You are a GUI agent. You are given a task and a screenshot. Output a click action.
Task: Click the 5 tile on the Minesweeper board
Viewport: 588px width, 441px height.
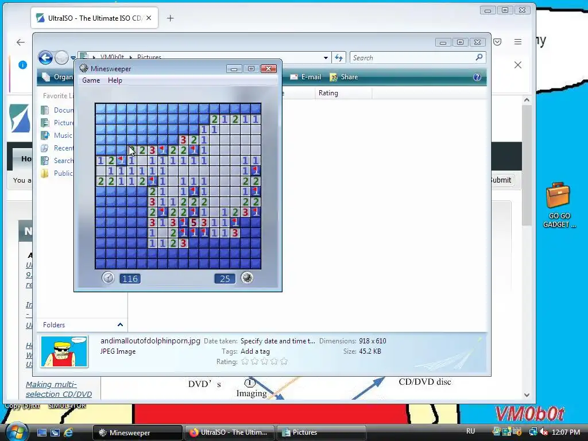(194, 222)
